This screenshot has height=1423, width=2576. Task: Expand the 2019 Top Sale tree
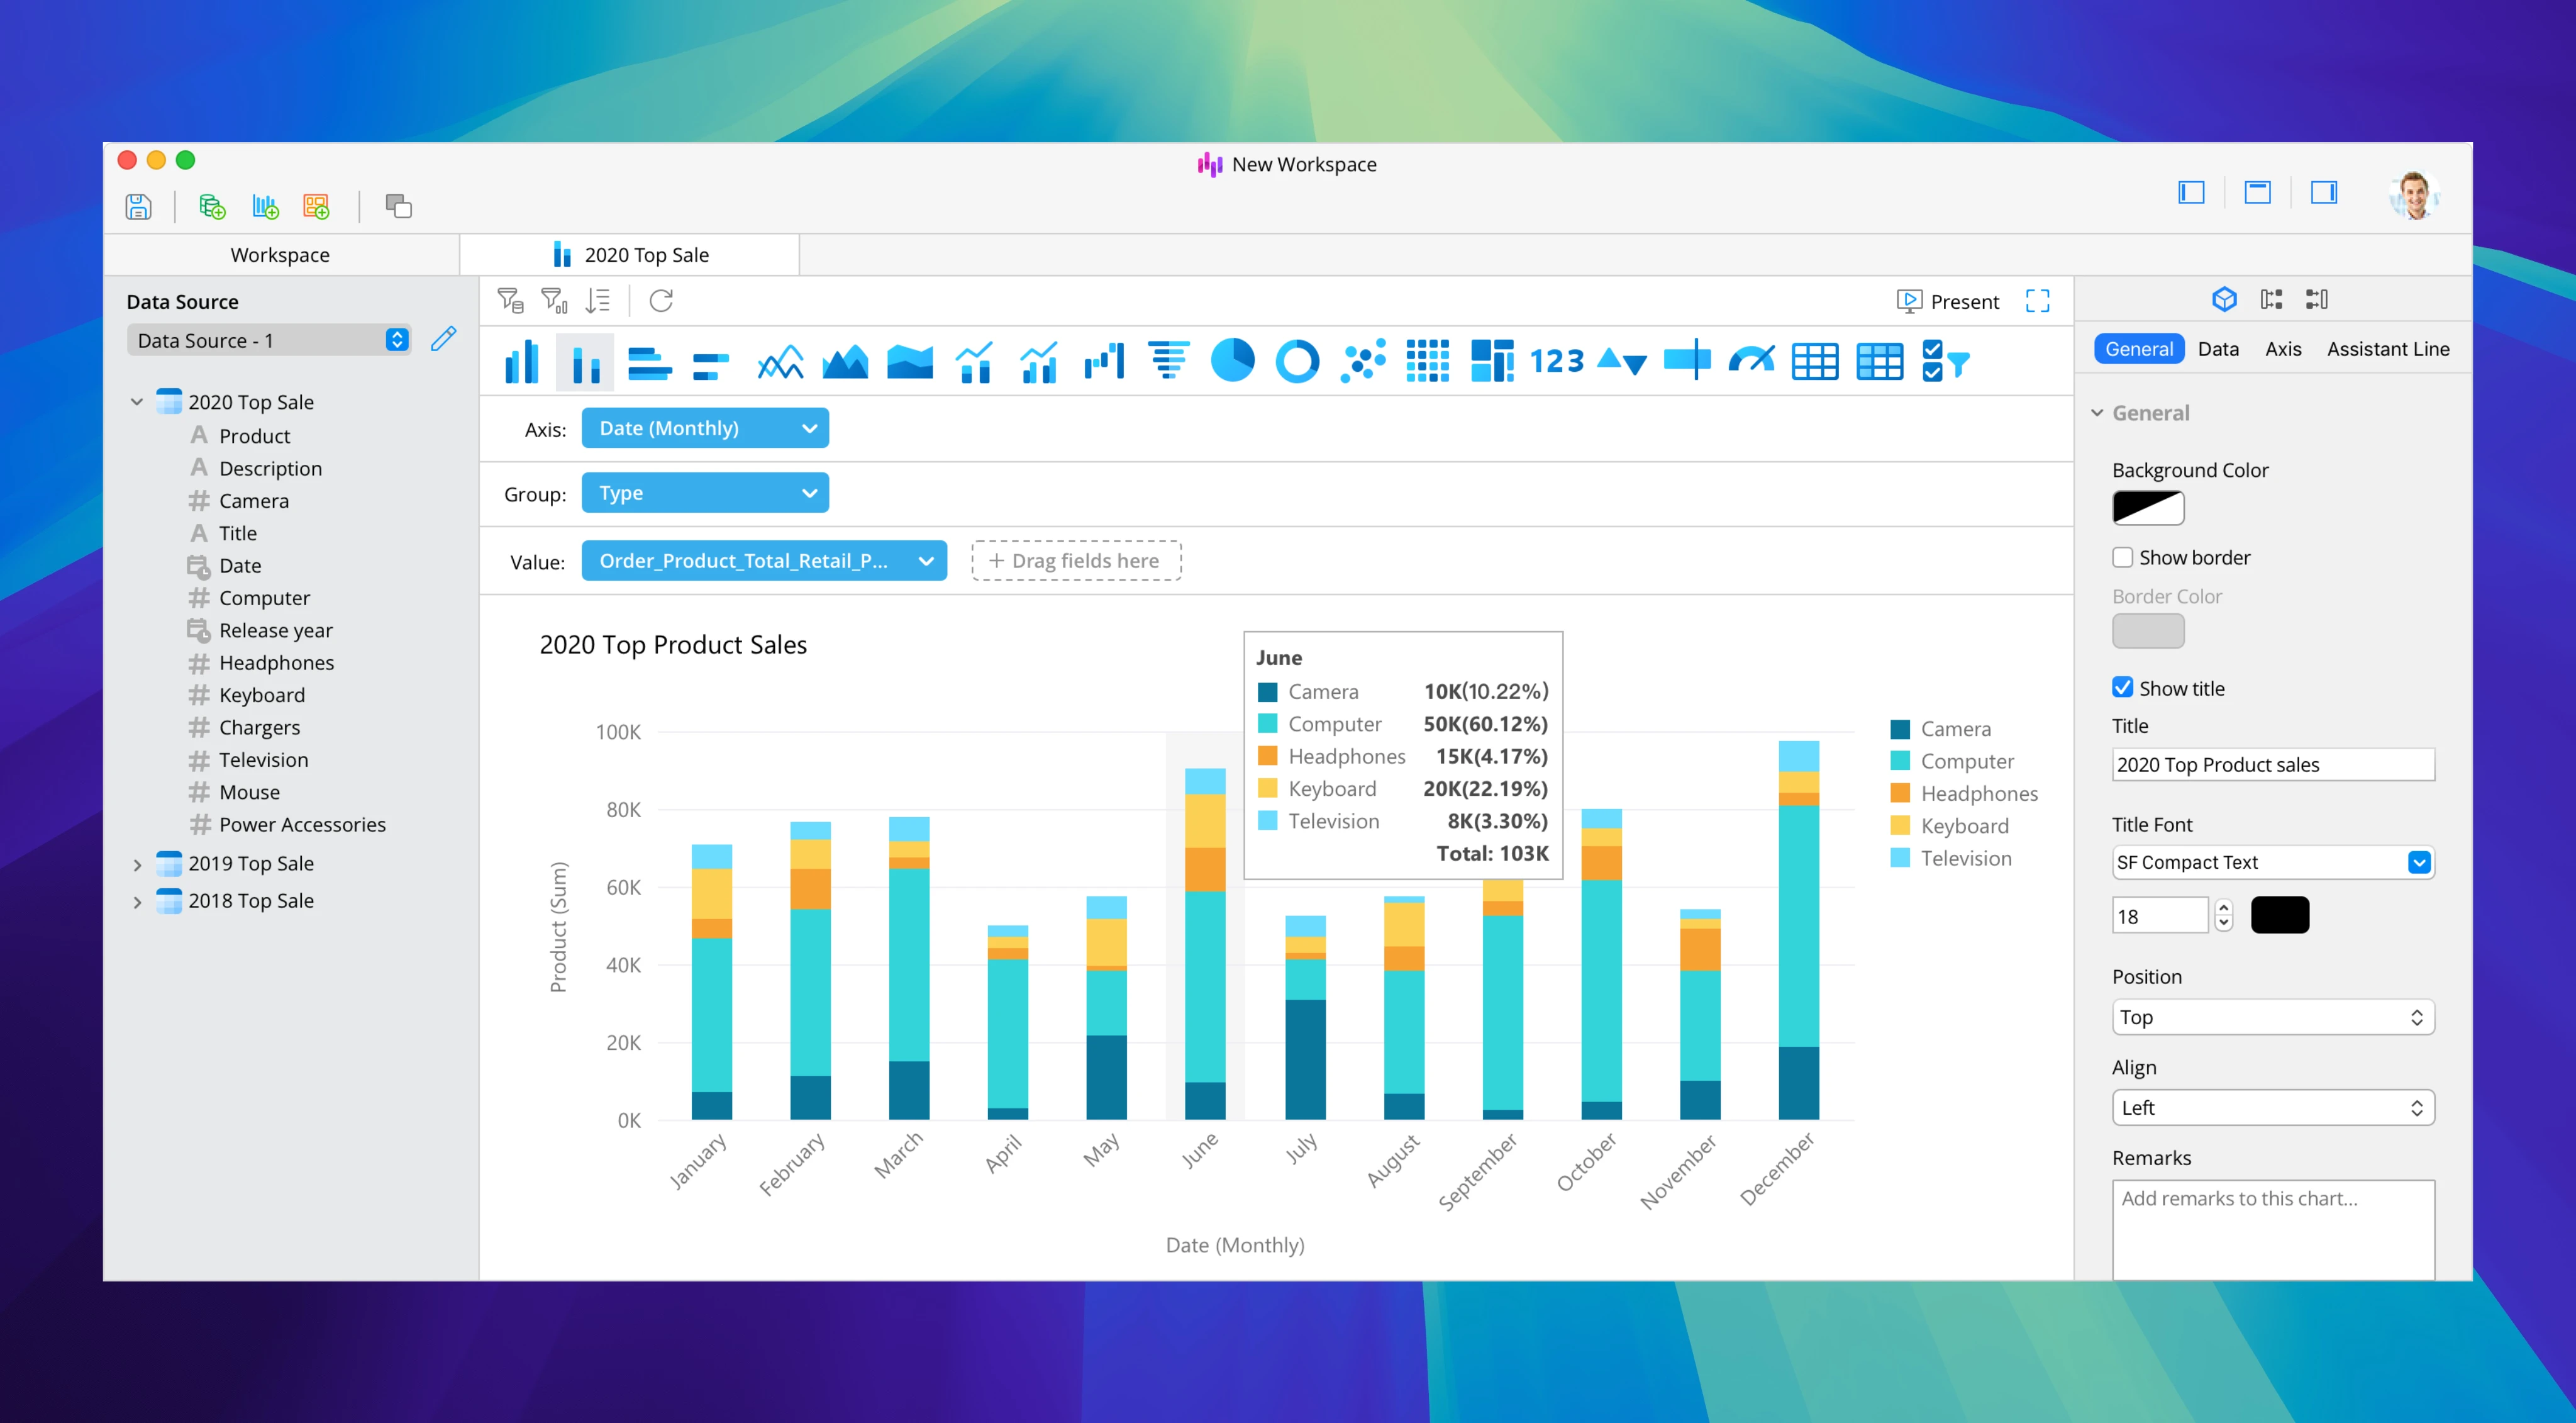coord(137,864)
